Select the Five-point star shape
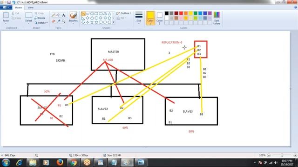Screen dimensions: 298x167 (92, 22)
